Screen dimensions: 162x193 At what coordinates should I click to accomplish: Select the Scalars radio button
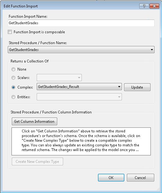coord(13,78)
